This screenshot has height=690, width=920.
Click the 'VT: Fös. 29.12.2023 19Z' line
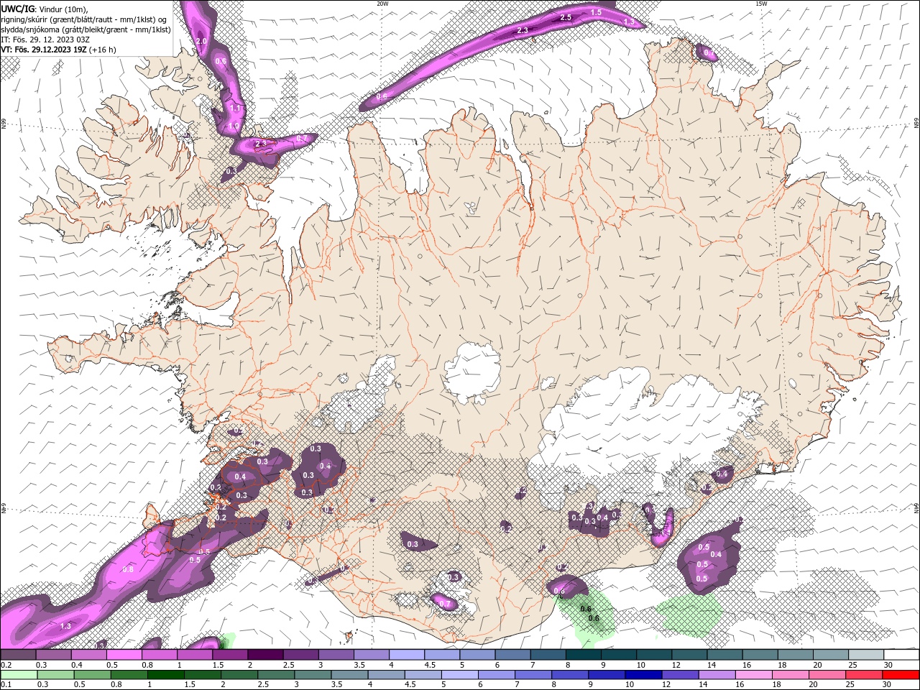click(x=58, y=50)
